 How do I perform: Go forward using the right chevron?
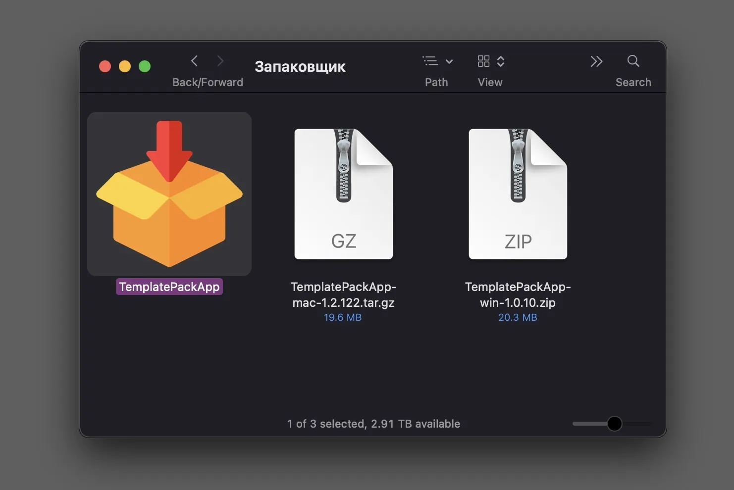220,61
